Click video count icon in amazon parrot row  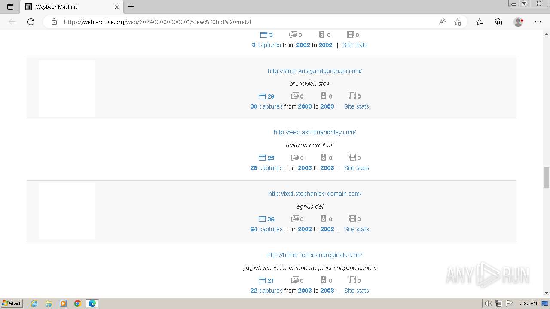click(354, 158)
